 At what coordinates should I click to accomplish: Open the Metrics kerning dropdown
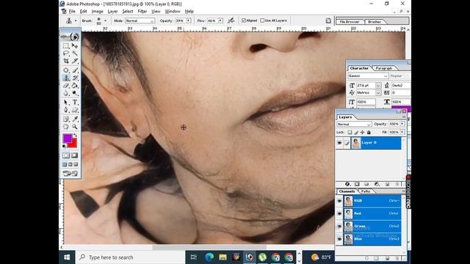pyautogui.click(x=379, y=93)
